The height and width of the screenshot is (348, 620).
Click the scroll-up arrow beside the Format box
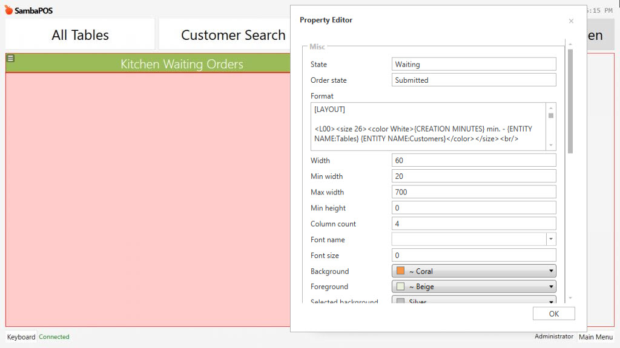tap(551, 108)
